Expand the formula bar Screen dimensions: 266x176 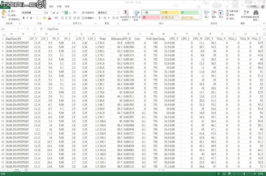coord(264,29)
